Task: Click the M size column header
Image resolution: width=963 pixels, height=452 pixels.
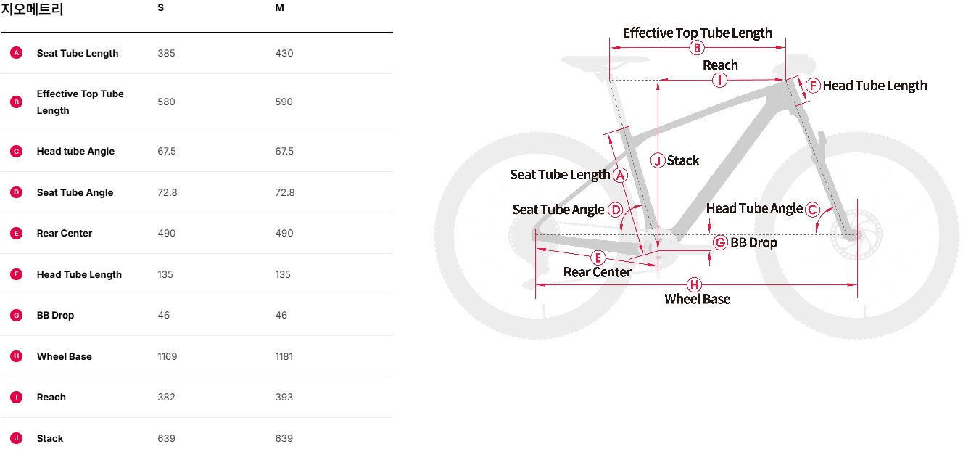Action: [279, 7]
